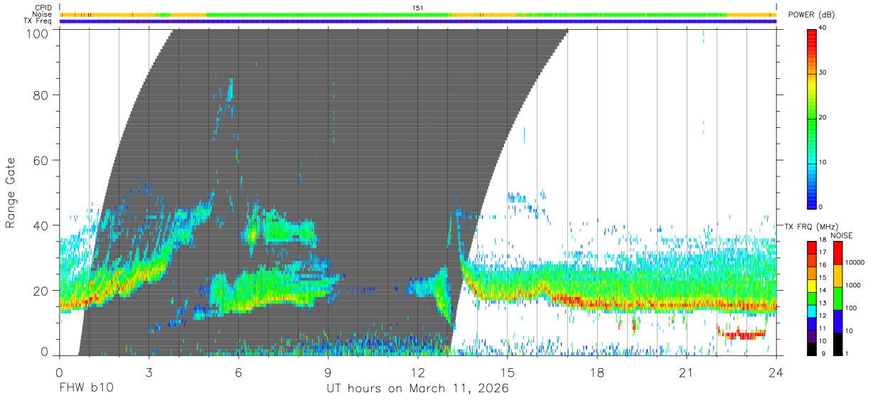
Task: Click the 'Range Gate' axis title
Action: click(11, 193)
